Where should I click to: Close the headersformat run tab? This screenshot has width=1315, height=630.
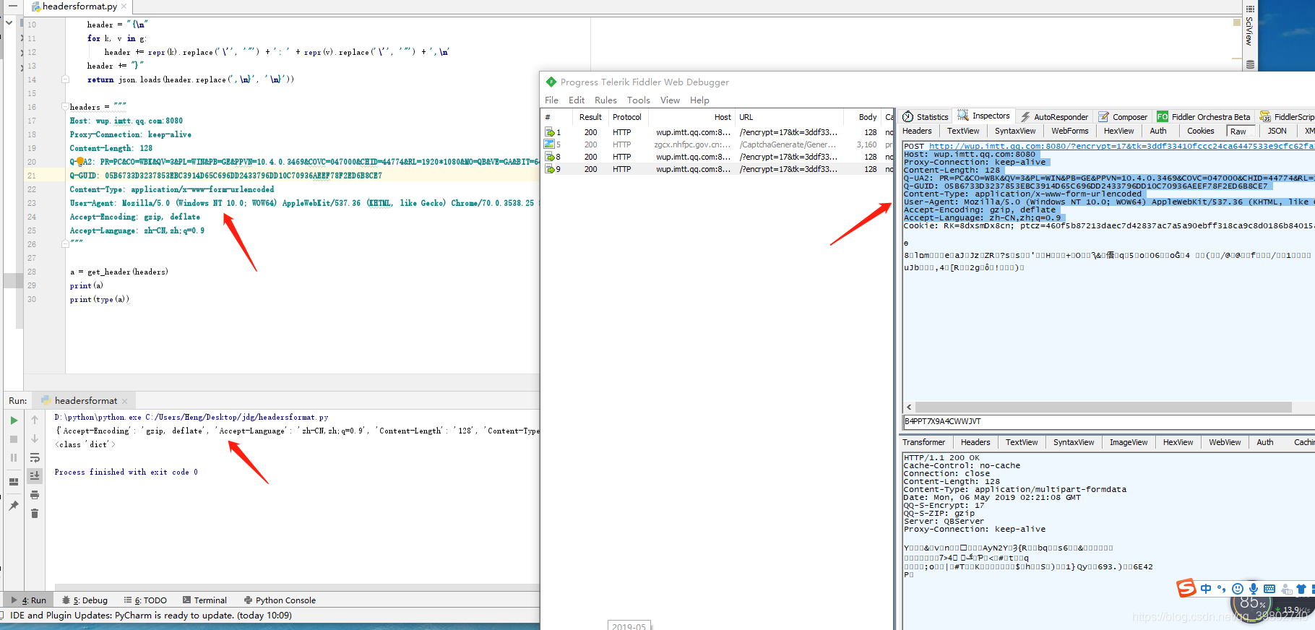pos(124,401)
